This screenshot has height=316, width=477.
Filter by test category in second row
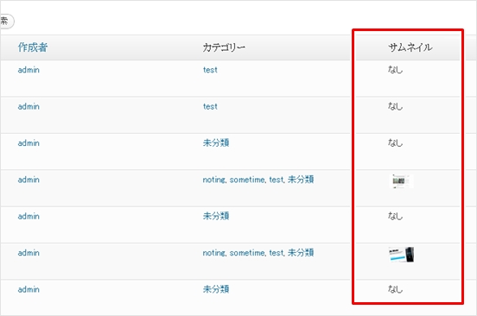point(210,107)
